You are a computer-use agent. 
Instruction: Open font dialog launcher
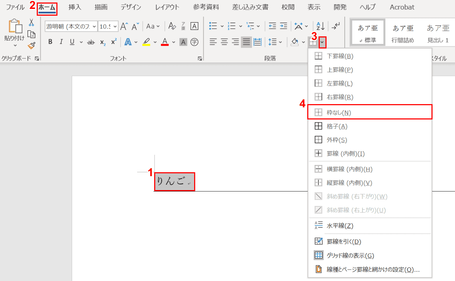coord(200,58)
